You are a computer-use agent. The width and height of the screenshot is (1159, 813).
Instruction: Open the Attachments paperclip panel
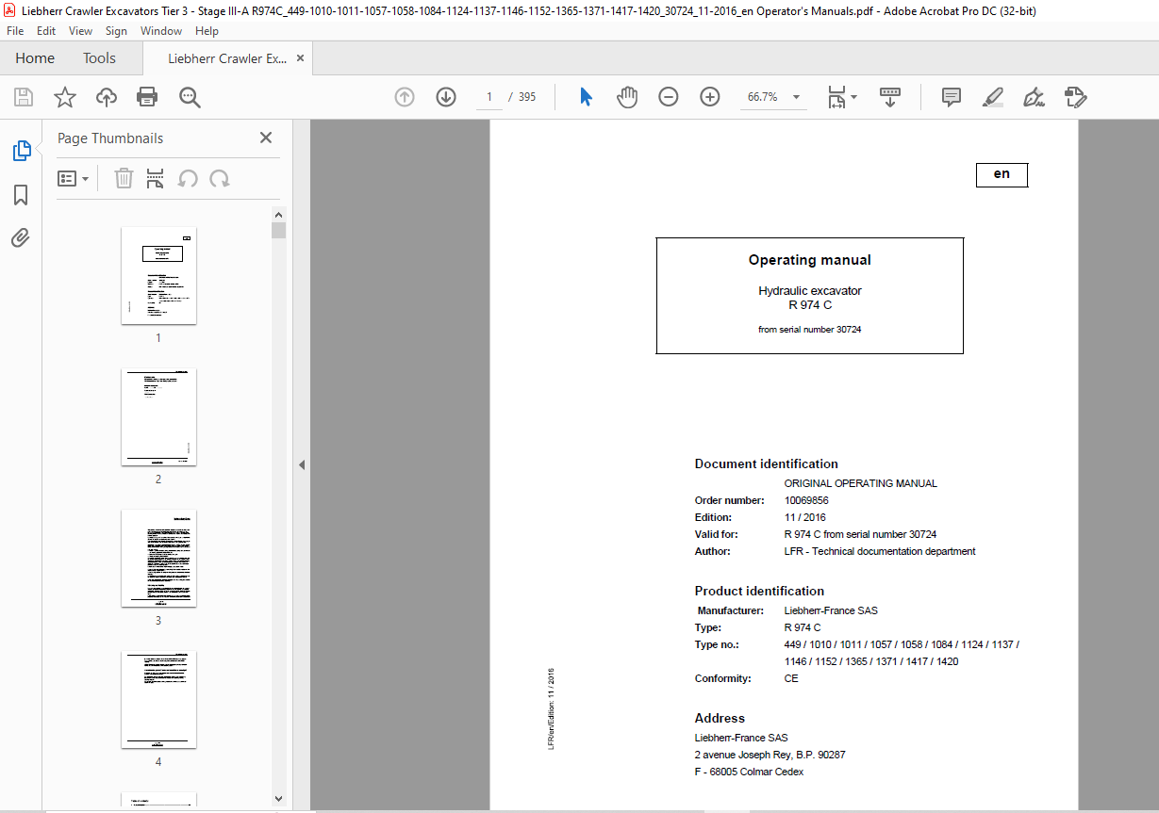pos(21,238)
